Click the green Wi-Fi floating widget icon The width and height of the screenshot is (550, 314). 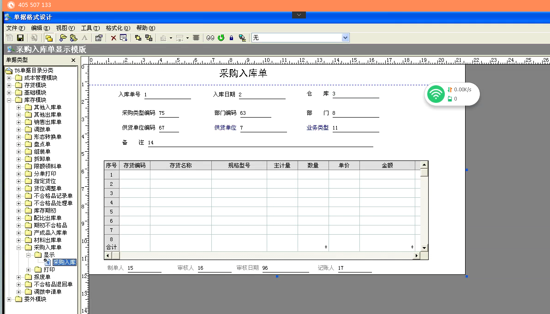(x=436, y=94)
